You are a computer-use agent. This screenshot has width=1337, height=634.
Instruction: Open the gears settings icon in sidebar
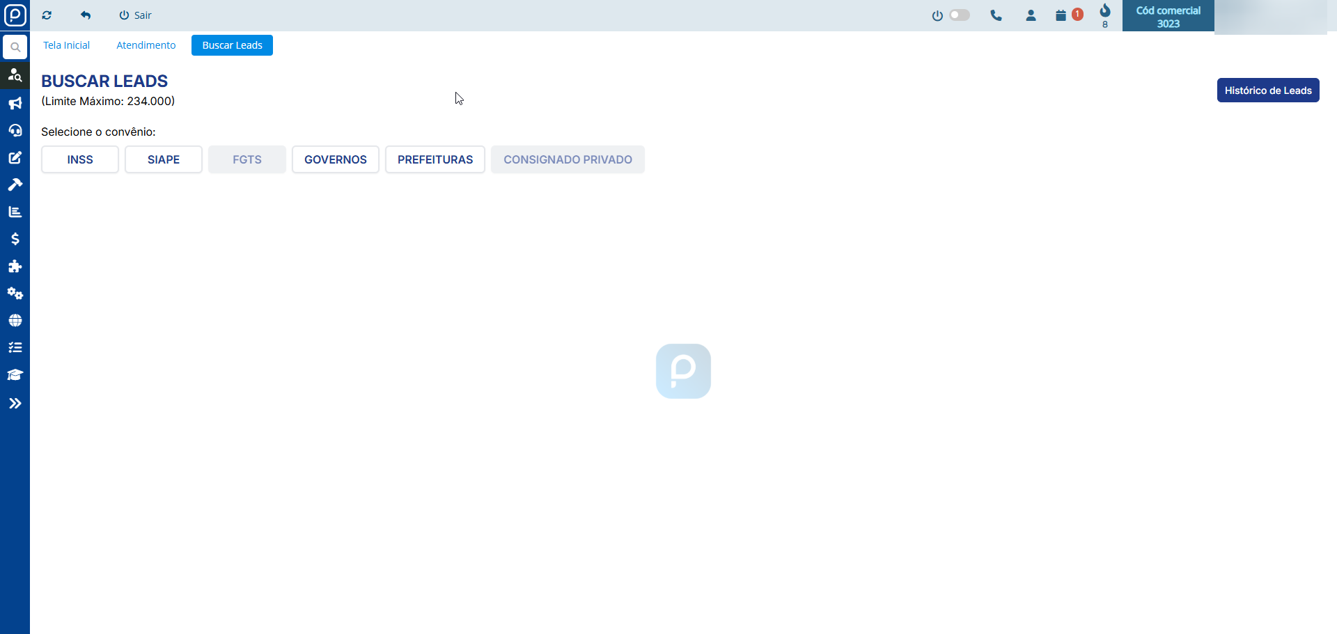point(15,293)
